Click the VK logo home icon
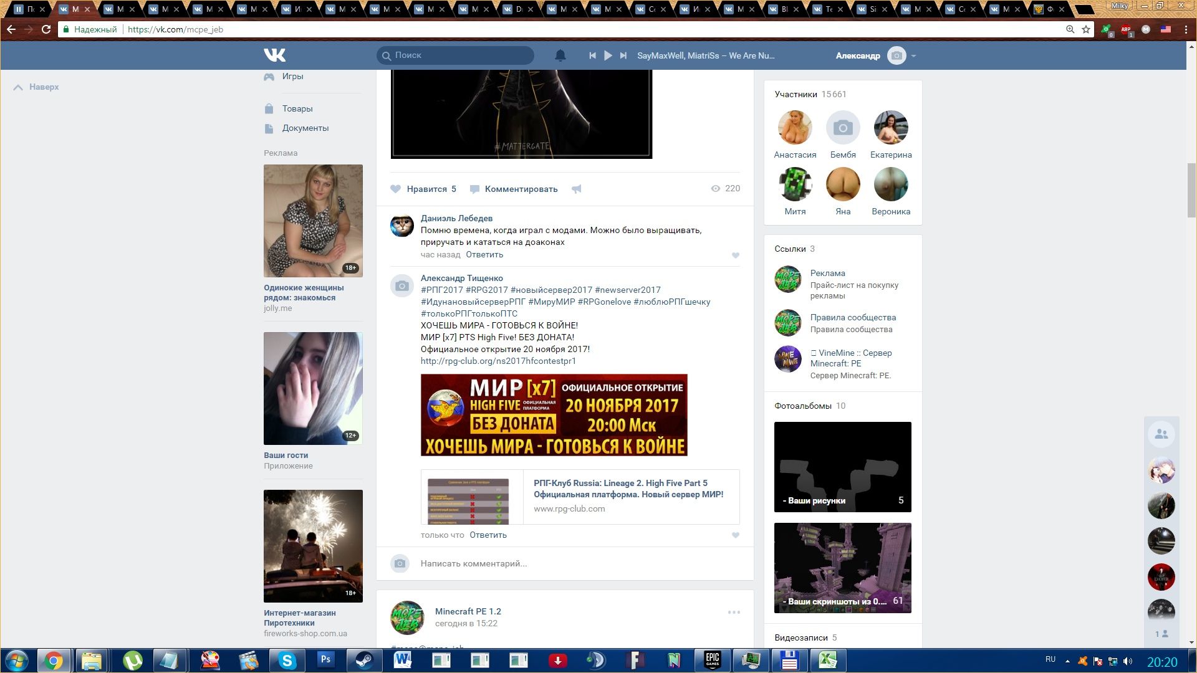This screenshot has width=1197, height=673. [274, 55]
